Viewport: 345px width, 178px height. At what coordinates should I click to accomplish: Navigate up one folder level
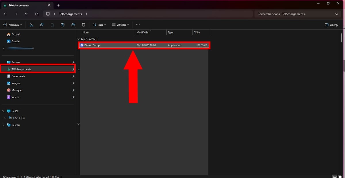[x=26, y=14]
